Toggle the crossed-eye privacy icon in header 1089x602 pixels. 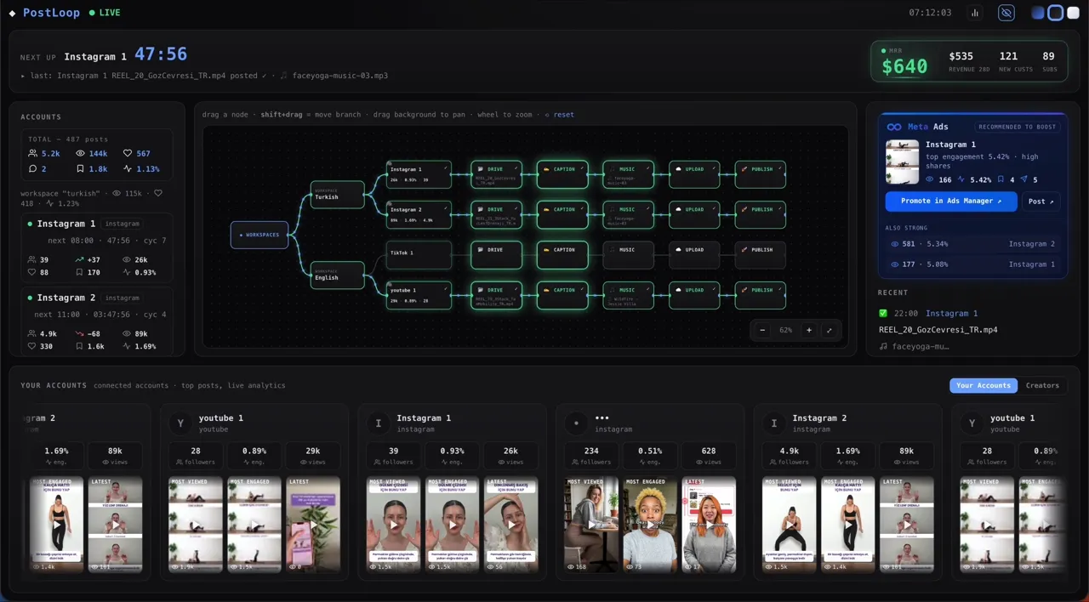click(x=1006, y=13)
